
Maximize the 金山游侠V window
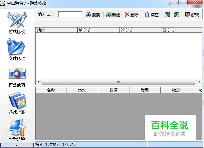(183, 2)
